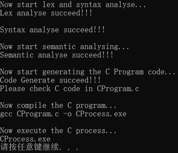Click the word 'Program' in the generating line
The height and width of the screenshot is (153, 178).
click(x=128, y=72)
